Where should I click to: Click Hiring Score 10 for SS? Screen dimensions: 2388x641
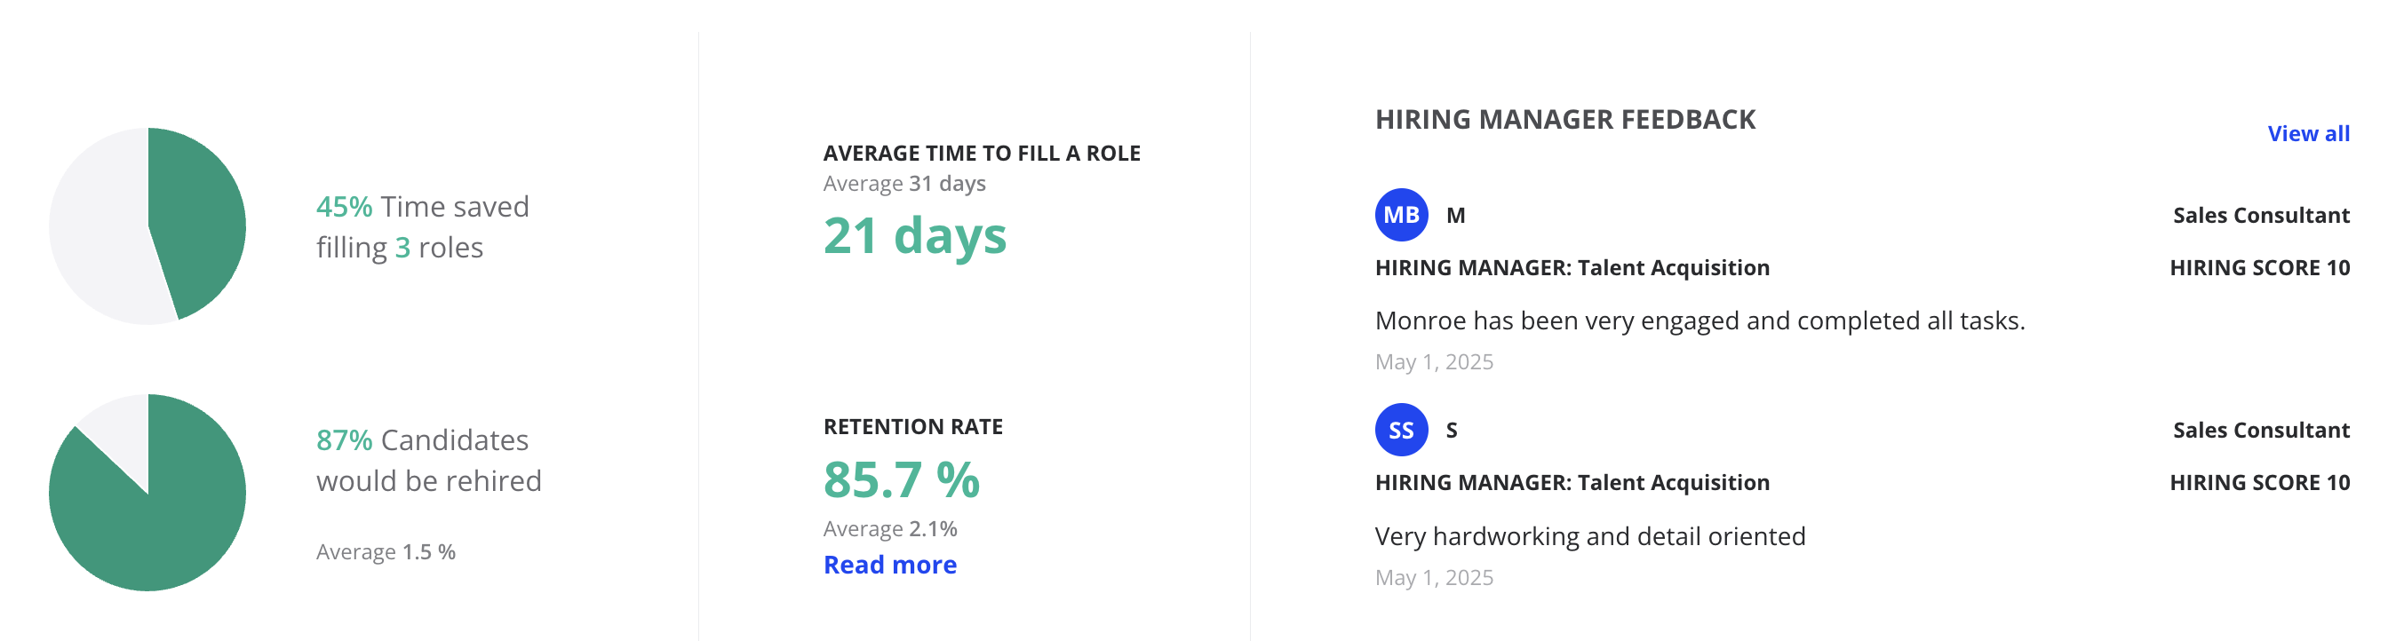2259,483
